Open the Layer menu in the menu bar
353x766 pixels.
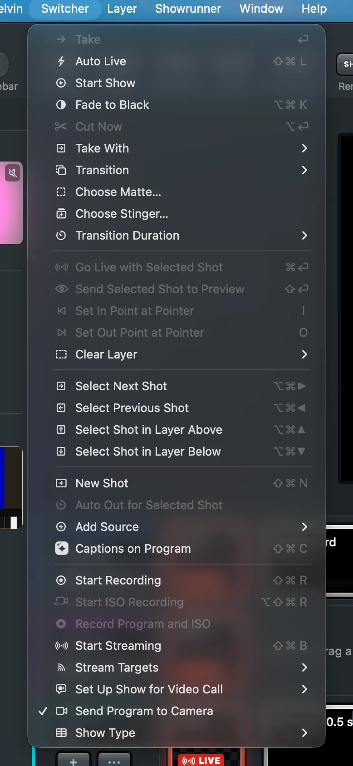point(122,9)
